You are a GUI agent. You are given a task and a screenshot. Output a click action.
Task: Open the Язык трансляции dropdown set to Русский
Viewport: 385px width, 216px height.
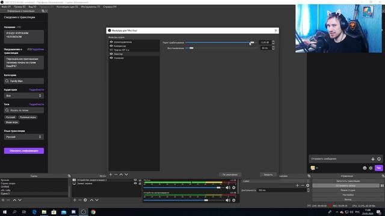pos(24,137)
